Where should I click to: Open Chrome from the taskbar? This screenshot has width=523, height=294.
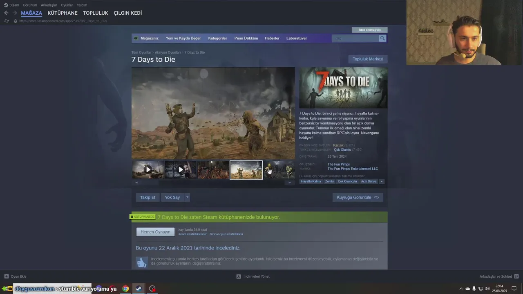[125, 289]
